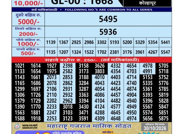
Task: Click sixth prize number 3018
Action: 67,107
